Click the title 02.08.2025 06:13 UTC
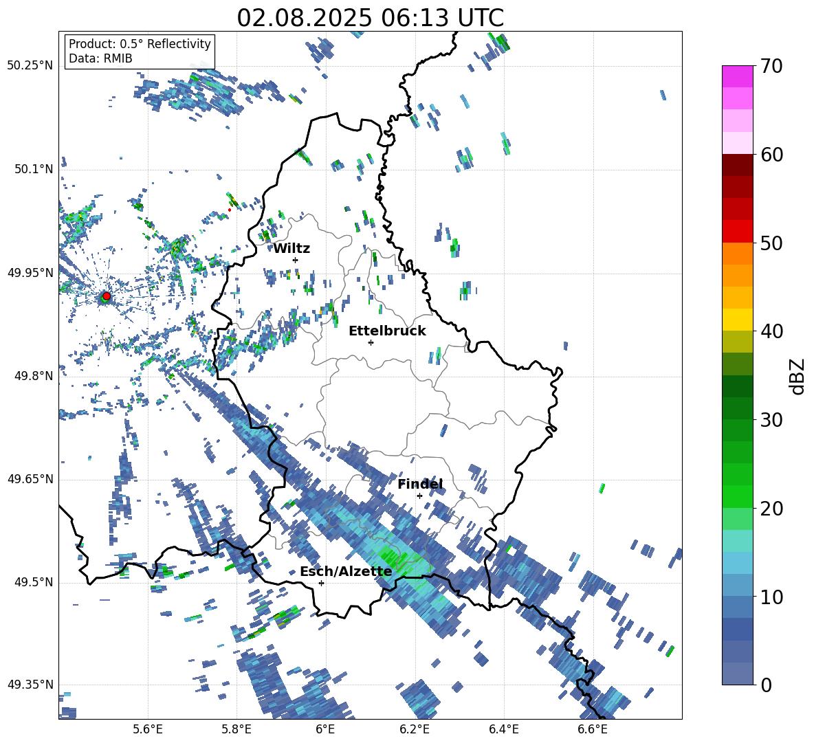 pos(370,18)
